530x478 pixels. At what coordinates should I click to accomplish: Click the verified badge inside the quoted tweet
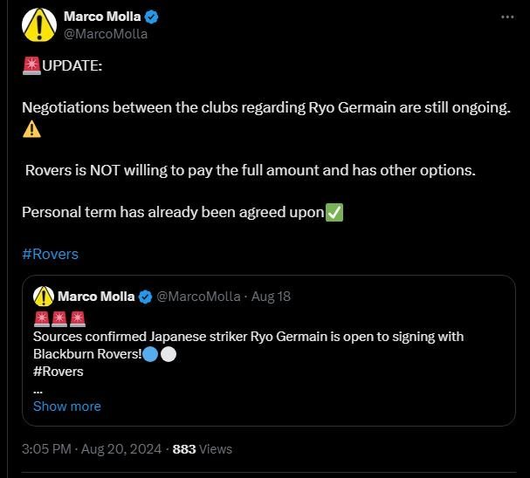[x=145, y=297]
